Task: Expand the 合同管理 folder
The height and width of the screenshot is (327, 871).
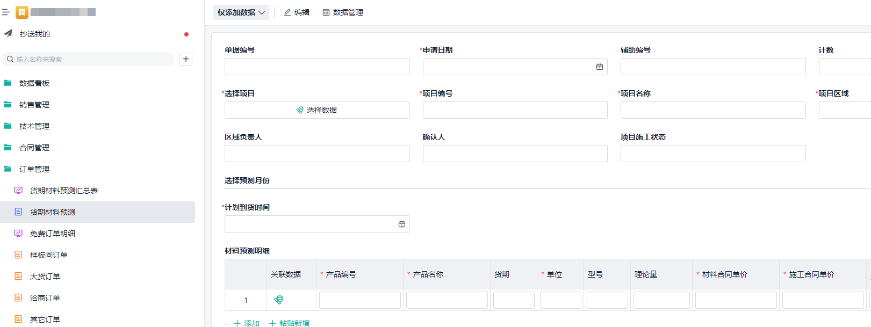Action: (34, 148)
